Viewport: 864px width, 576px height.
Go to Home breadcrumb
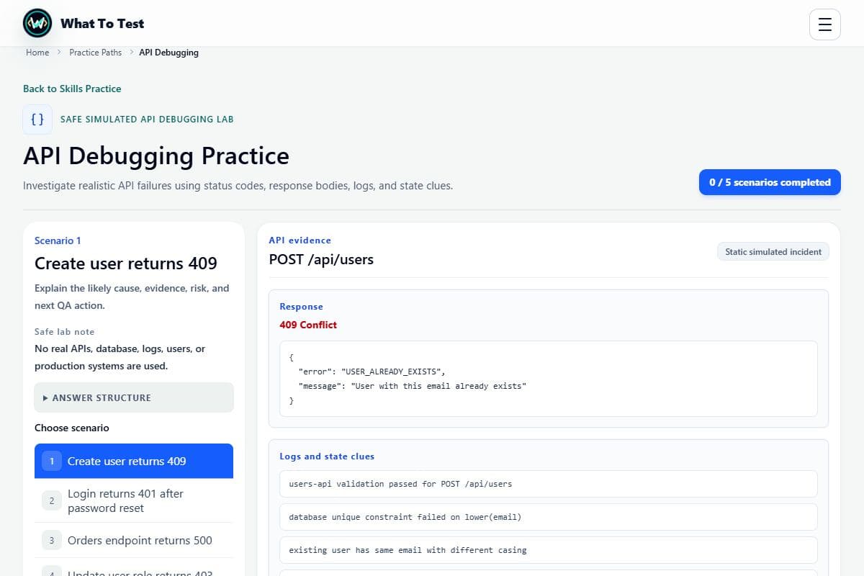[x=37, y=53]
